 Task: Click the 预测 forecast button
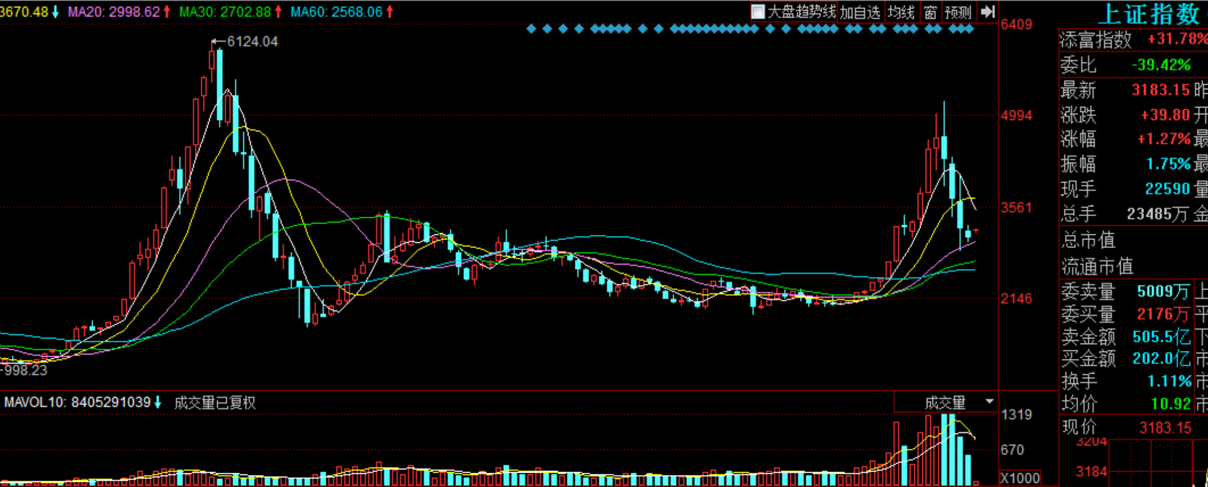pos(958,12)
